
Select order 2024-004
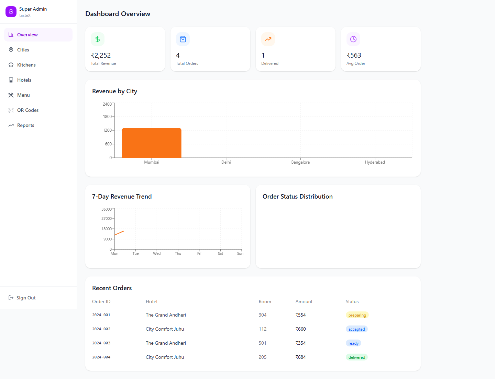[x=101, y=357]
